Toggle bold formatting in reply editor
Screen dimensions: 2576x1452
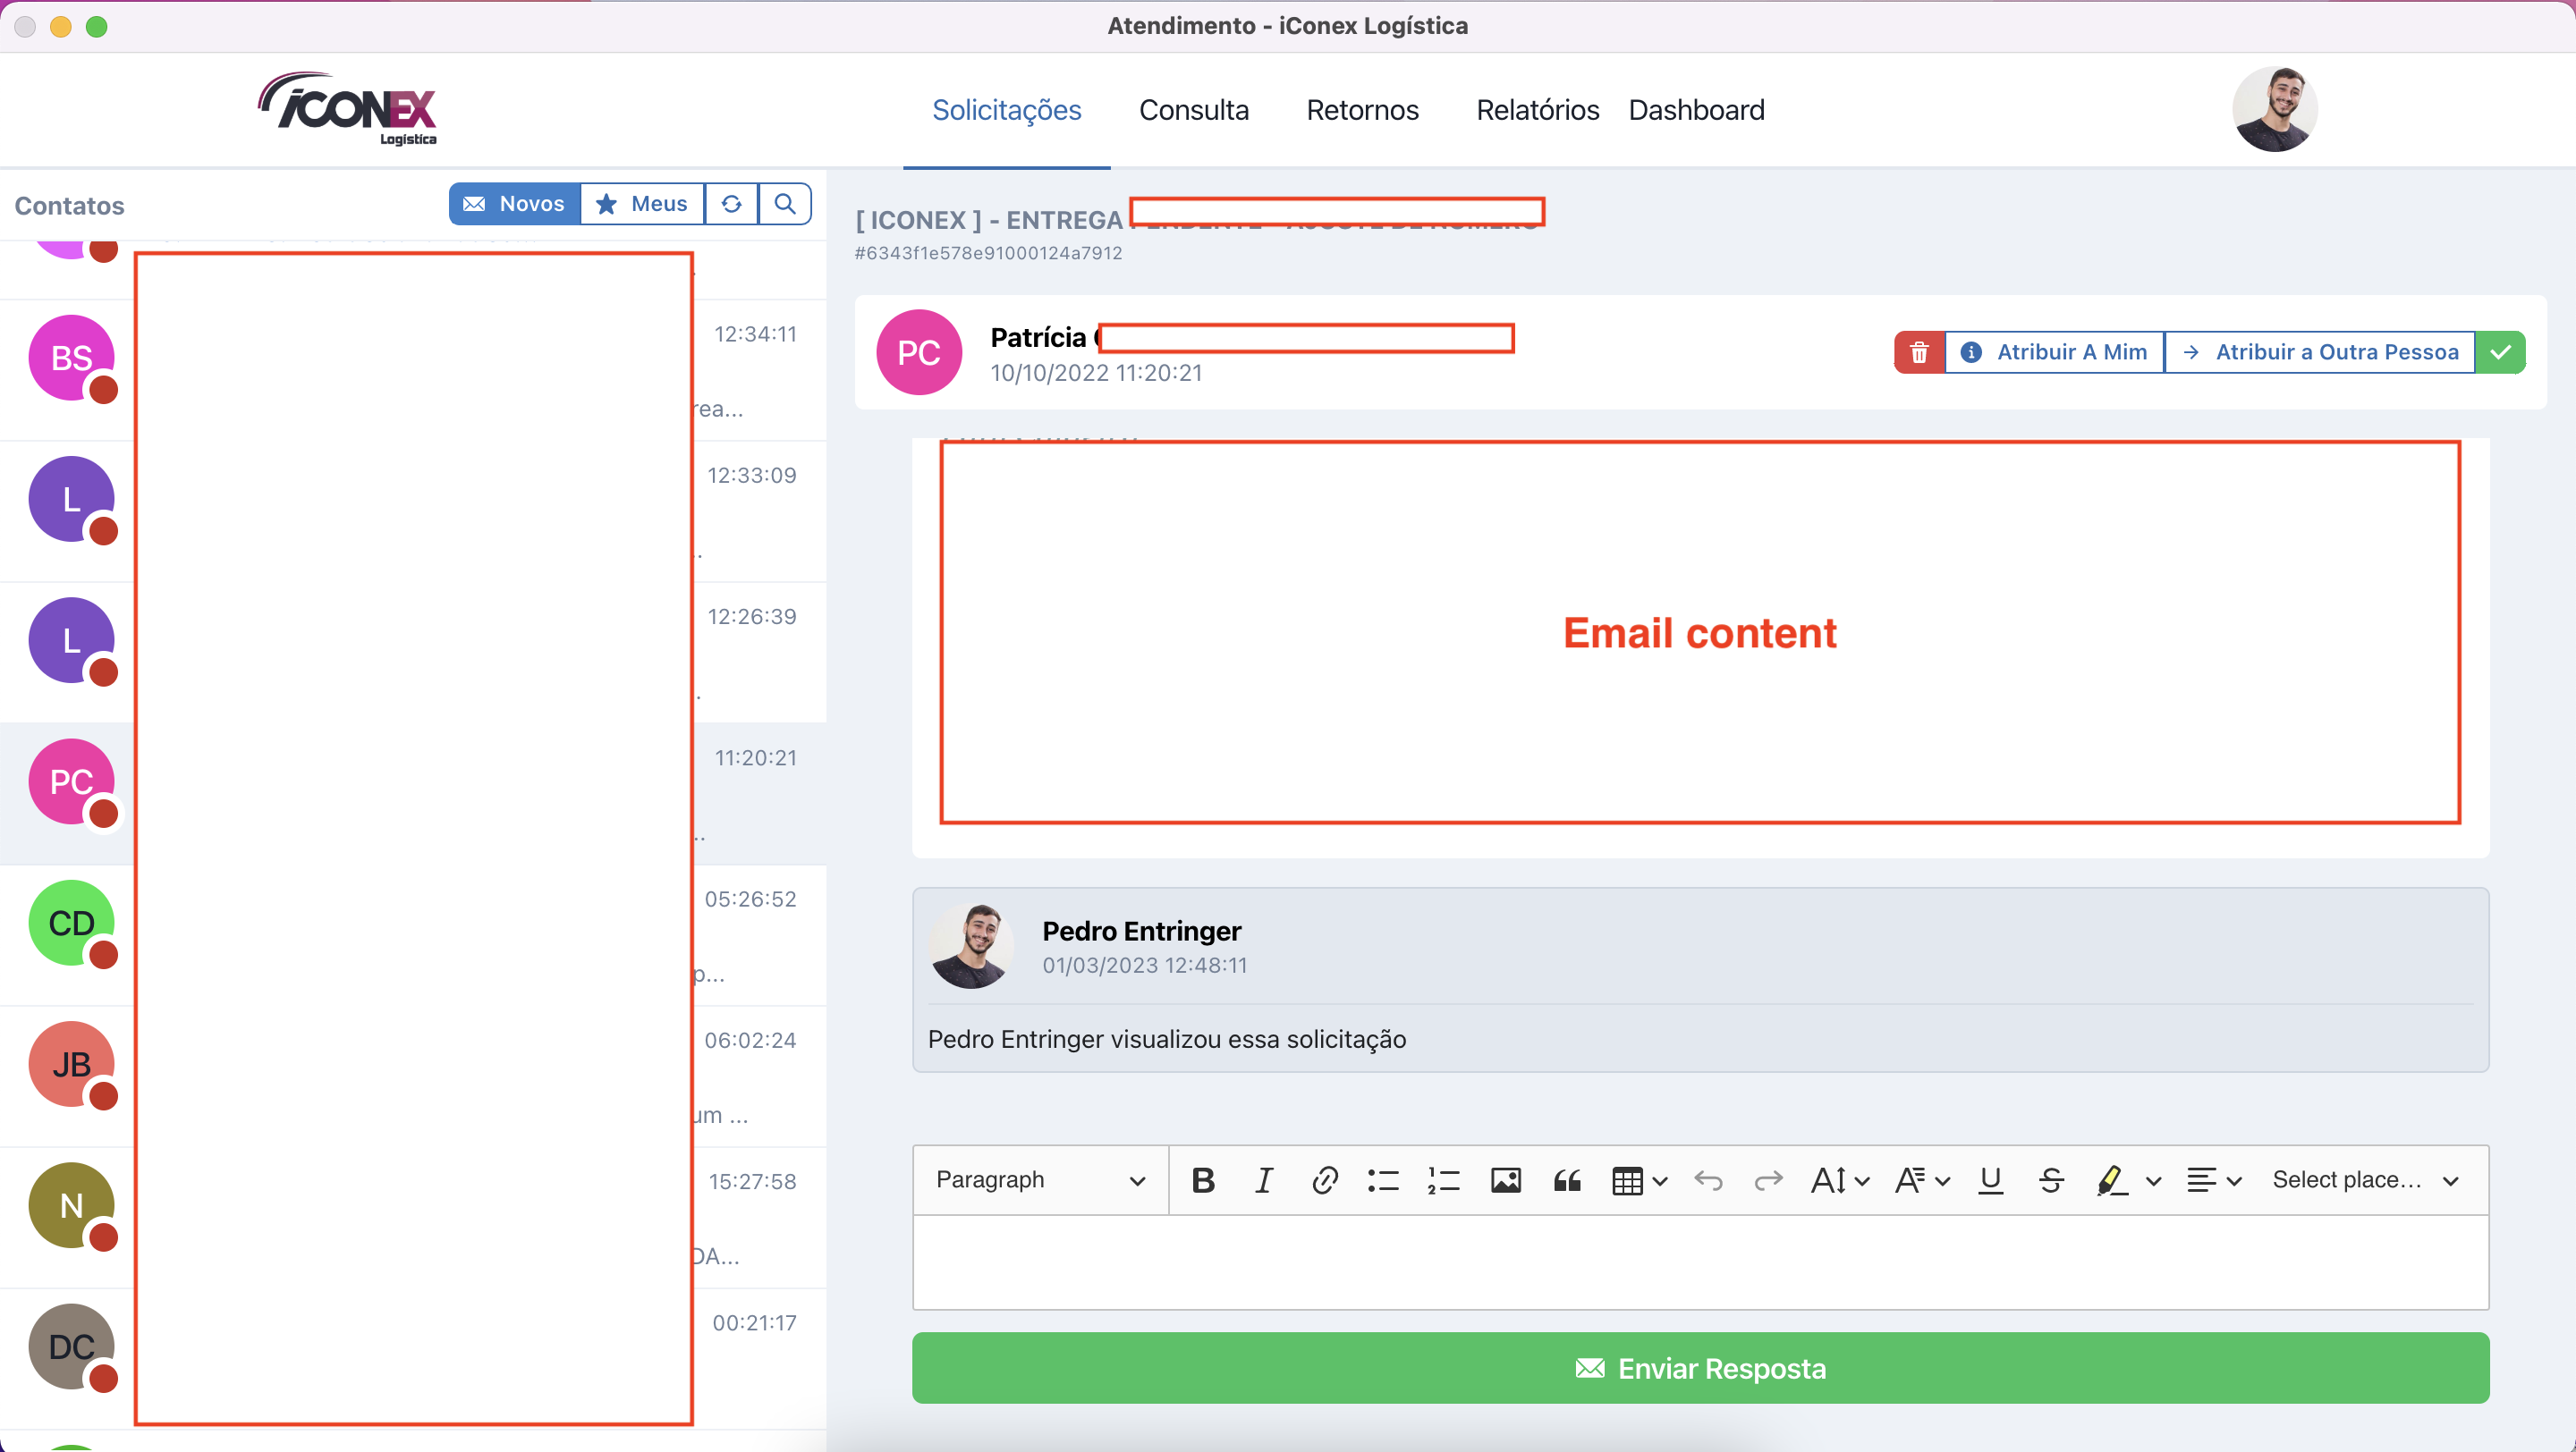[1203, 1180]
